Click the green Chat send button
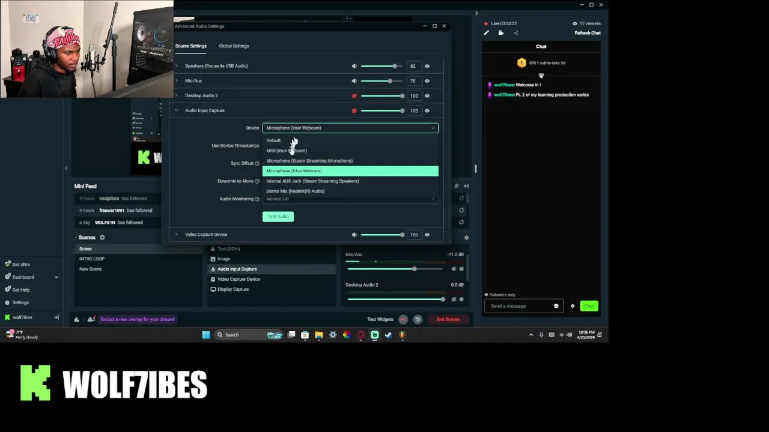Image resolution: width=769 pixels, height=432 pixels. tap(589, 306)
